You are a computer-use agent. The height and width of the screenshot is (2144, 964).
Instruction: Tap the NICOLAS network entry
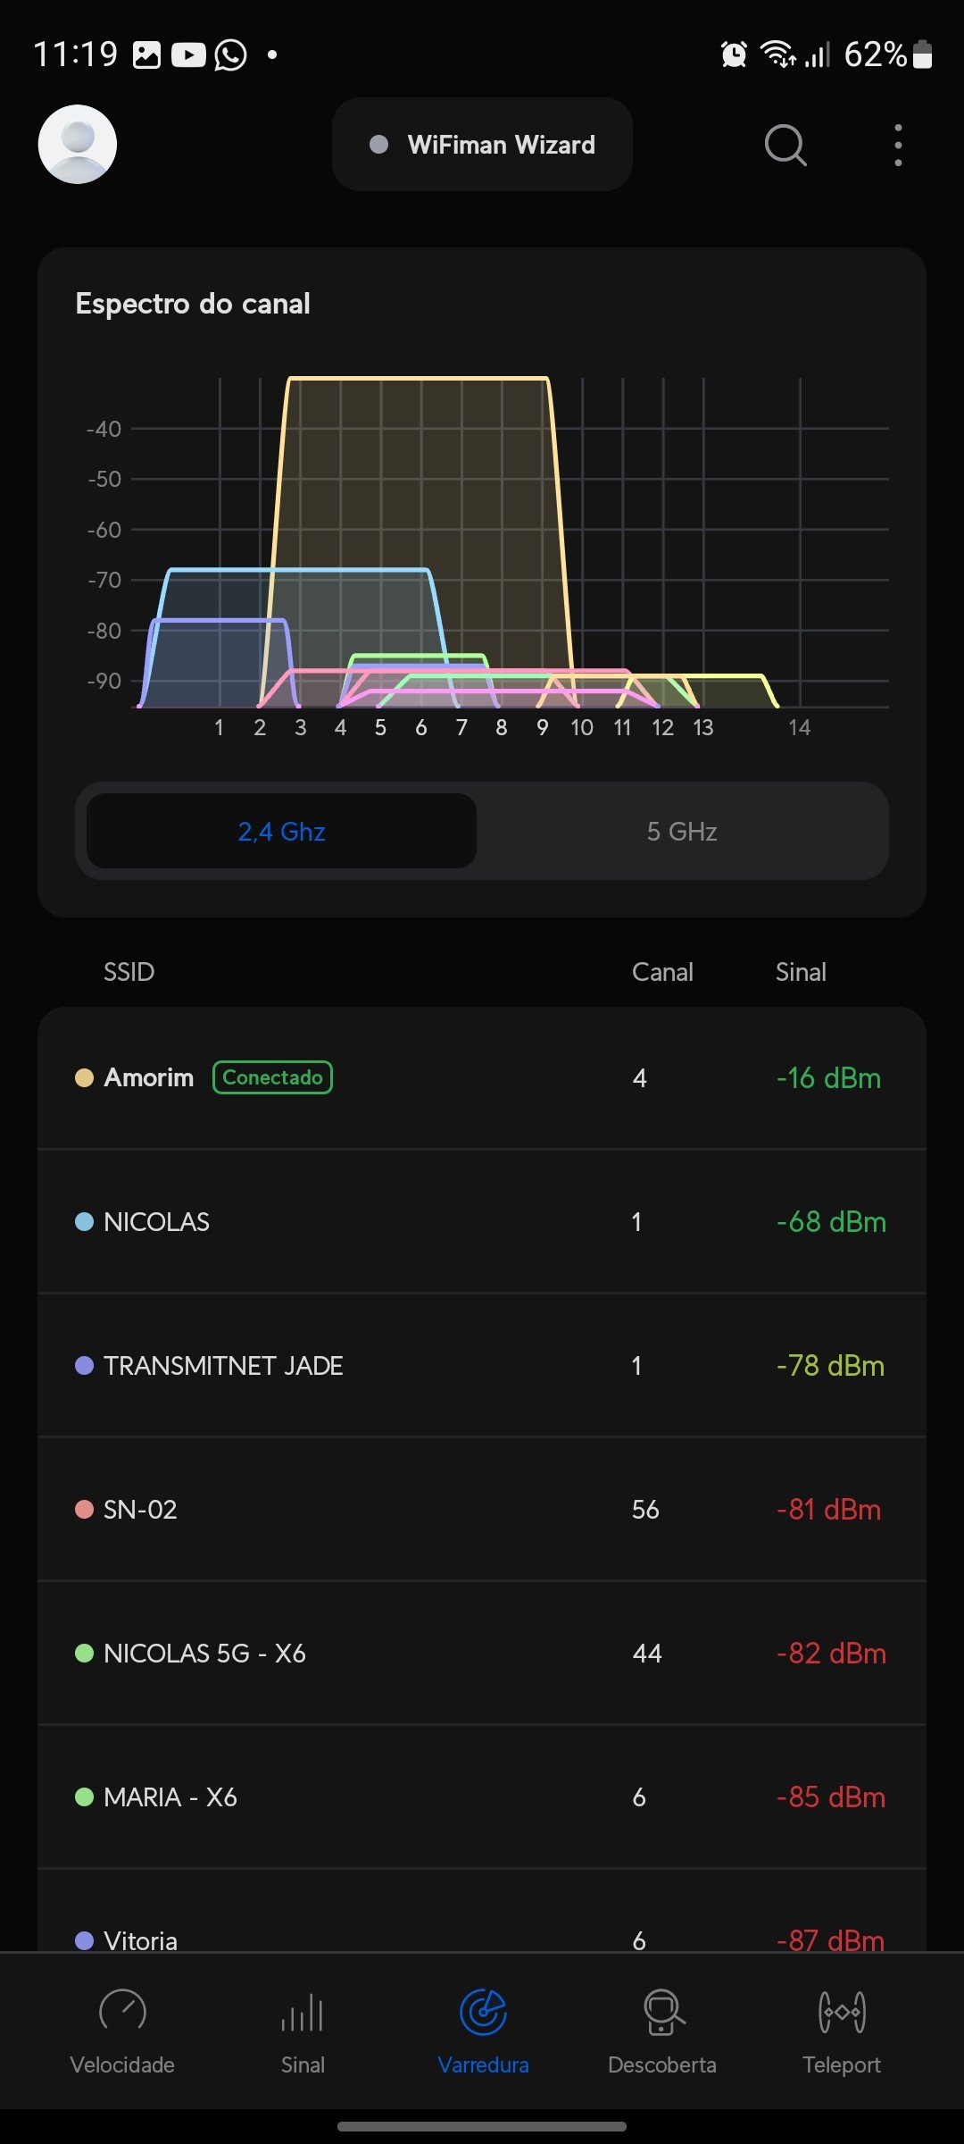pos(482,1222)
